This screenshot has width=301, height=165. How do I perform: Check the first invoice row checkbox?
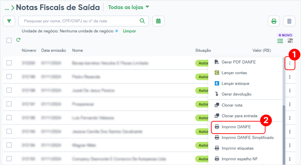tap(9, 63)
